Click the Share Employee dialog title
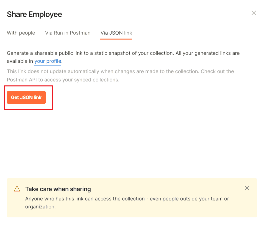Viewport: 266px width, 227px height. [x=34, y=14]
